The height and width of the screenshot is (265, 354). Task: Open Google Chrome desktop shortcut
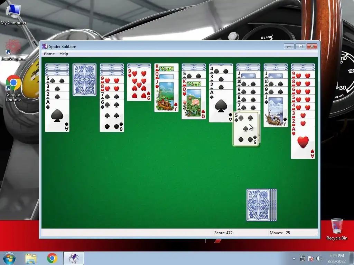13,88
